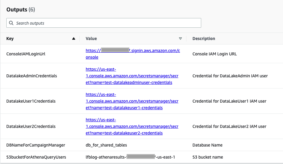Sort by Key column ascending arrow
This screenshot has height=164, width=283.
[x=74, y=39]
